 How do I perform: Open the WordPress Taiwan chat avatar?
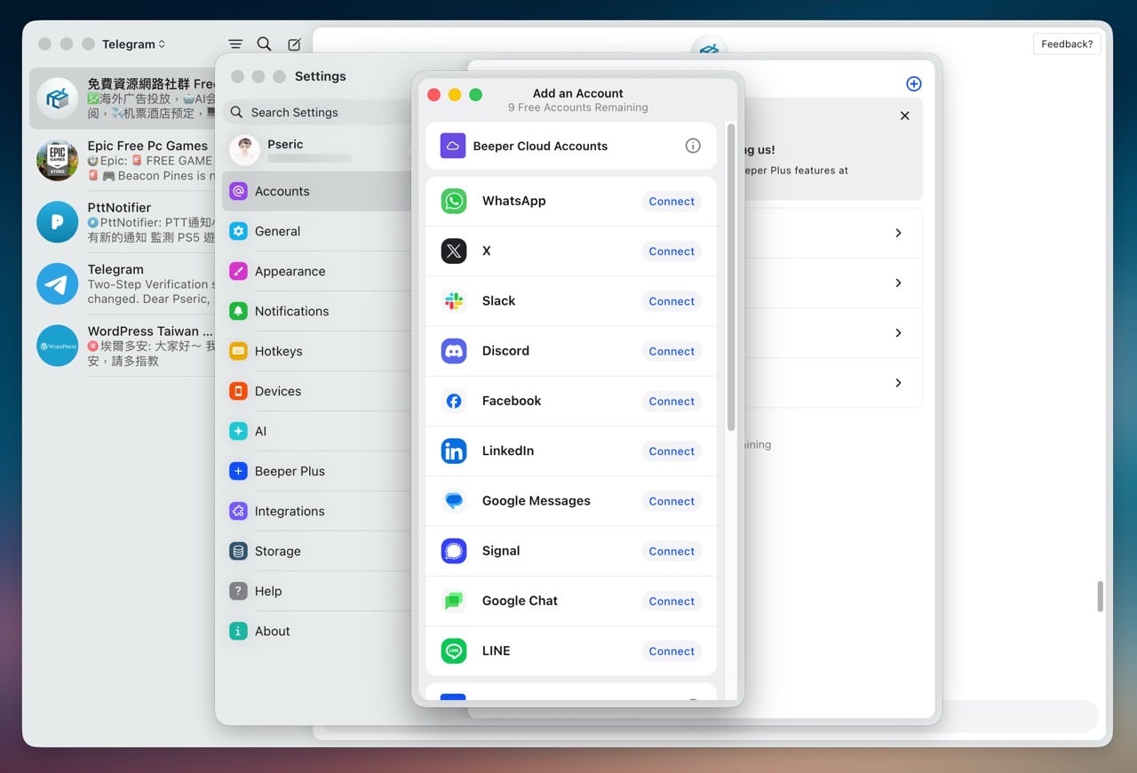click(58, 346)
